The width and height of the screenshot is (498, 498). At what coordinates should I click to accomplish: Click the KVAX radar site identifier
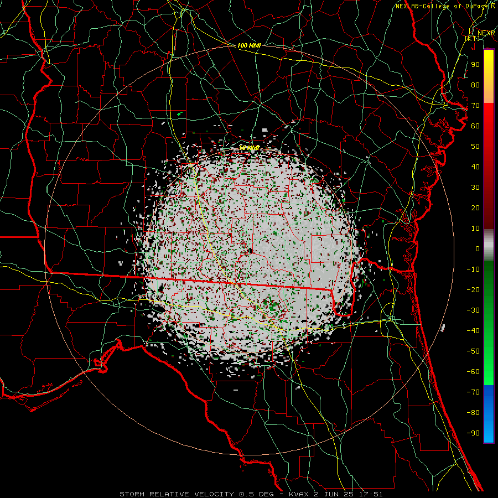coord(300,494)
